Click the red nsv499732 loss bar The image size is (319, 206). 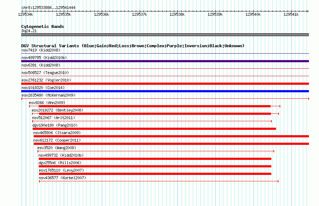coord(155,159)
